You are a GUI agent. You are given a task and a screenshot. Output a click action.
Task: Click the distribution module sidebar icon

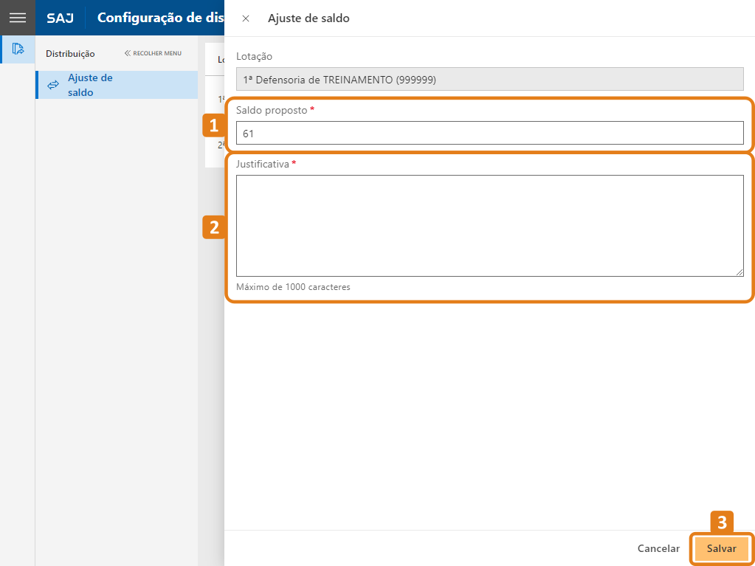(x=18, y=49)
